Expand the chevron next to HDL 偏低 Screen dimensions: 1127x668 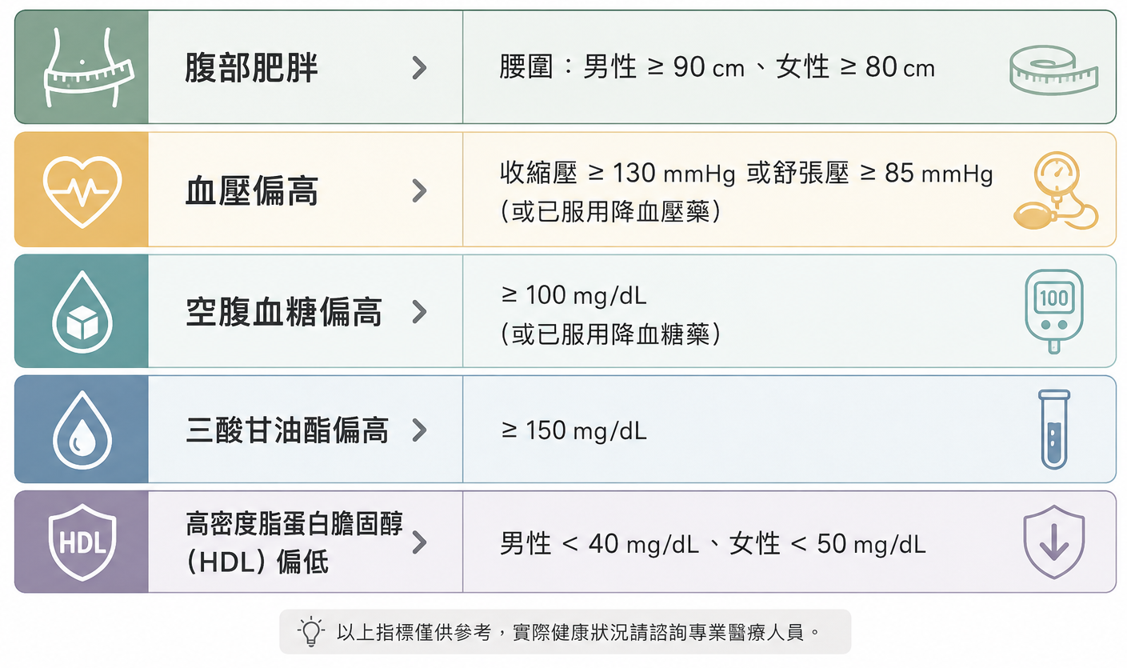(418, 542)
